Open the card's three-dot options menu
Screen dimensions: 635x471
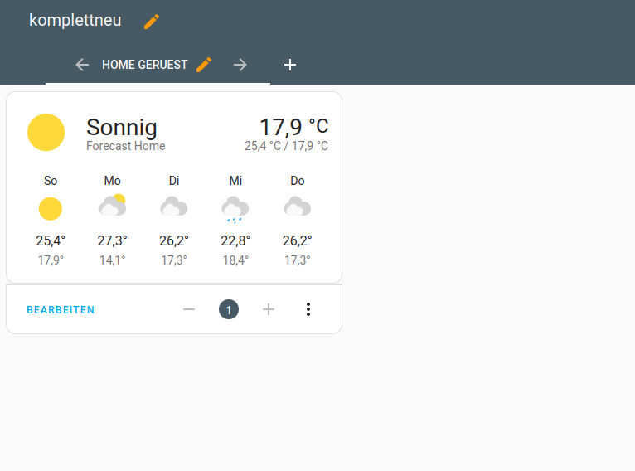coord(308,309)
